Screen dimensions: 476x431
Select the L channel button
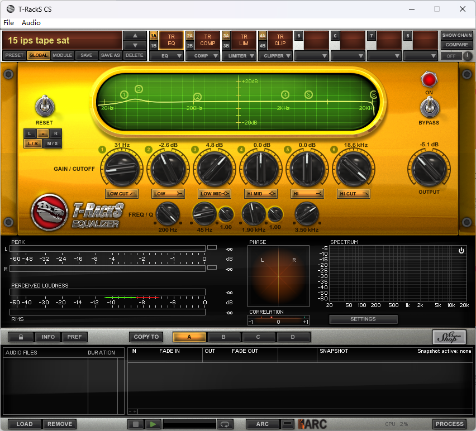[x=30, y=133]
